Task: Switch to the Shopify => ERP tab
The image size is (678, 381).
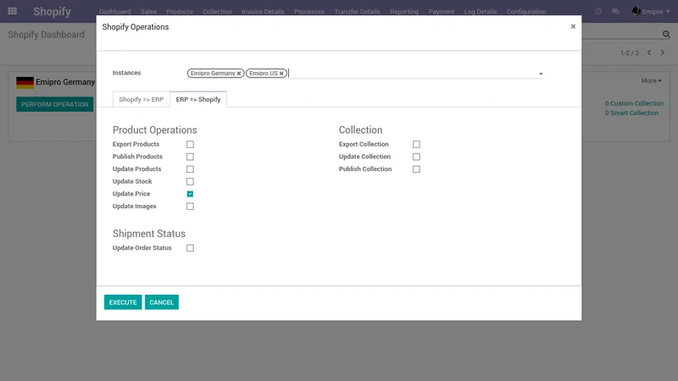Action: pyautogui.click(x=141, y=99)
